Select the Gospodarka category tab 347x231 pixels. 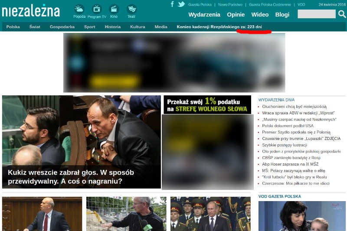[x=62, y=27]
